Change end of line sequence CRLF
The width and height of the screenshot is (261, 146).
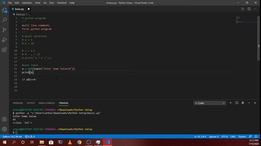(x=233, y=137)
